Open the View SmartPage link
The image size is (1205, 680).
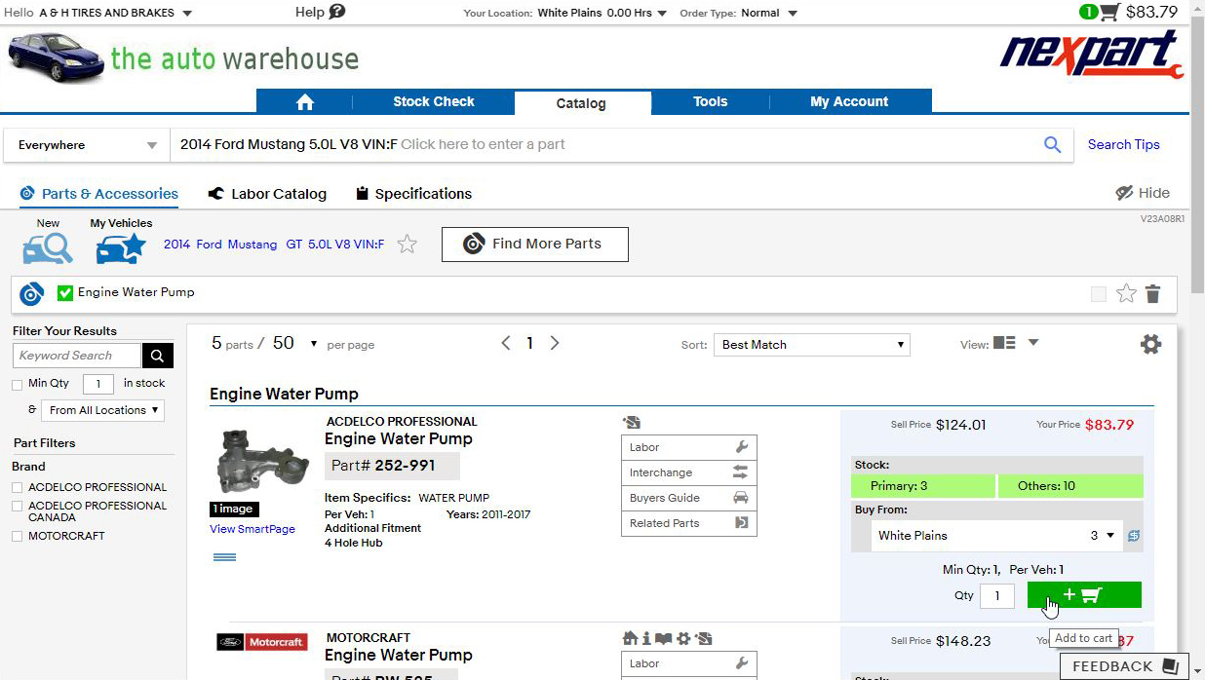252,529
